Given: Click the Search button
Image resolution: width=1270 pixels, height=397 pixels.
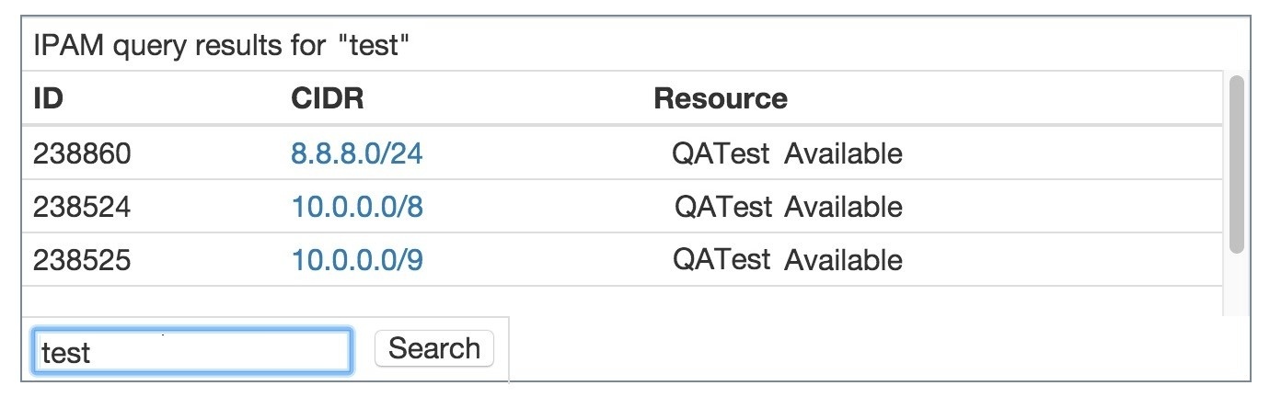Looking at the screenshot, I should point(434,348).
